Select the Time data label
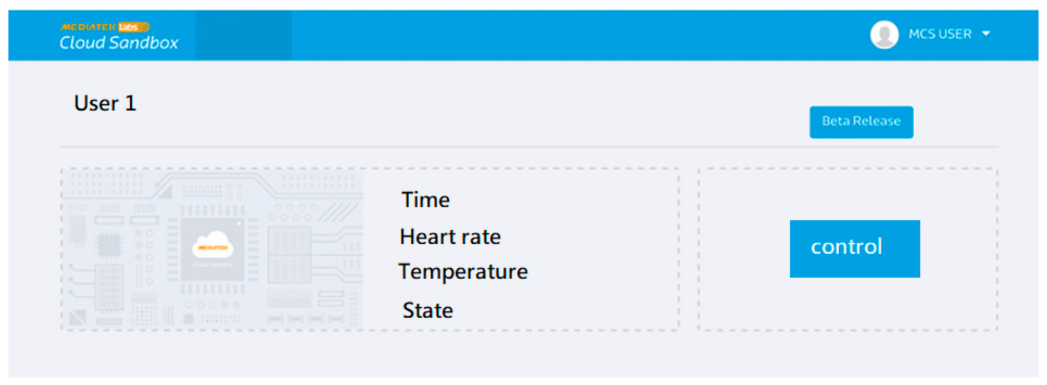The image size is (1047, 385). pyautogui.click(x=426, y=200)
